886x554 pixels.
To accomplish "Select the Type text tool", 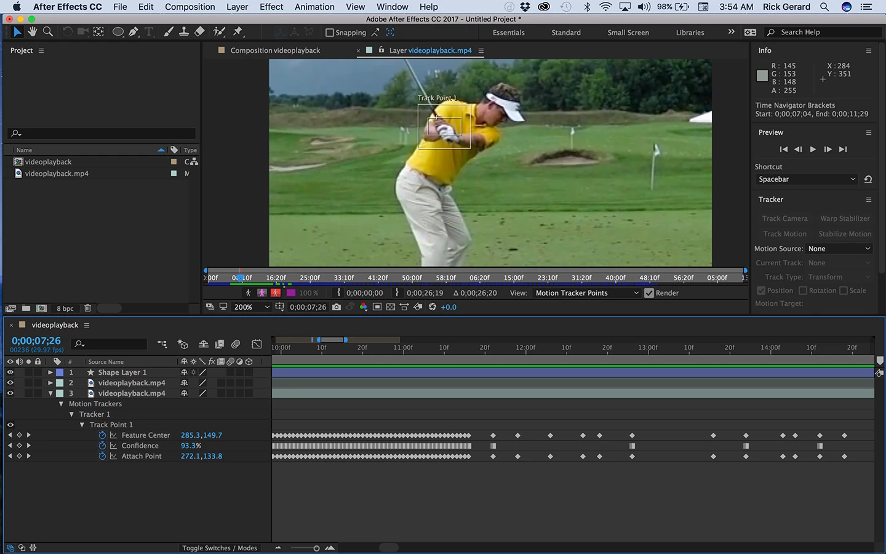I will coord(149,32).
